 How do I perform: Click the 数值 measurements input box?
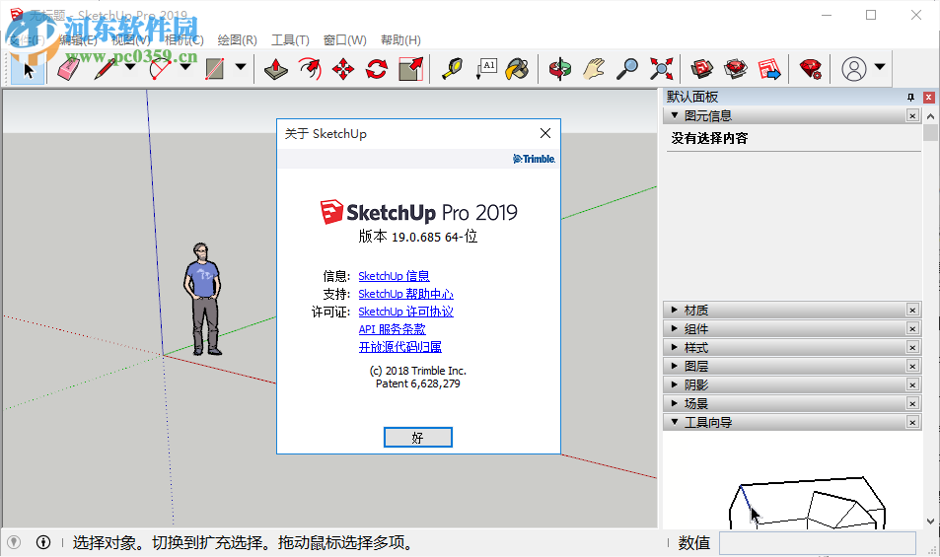(818, 543)
